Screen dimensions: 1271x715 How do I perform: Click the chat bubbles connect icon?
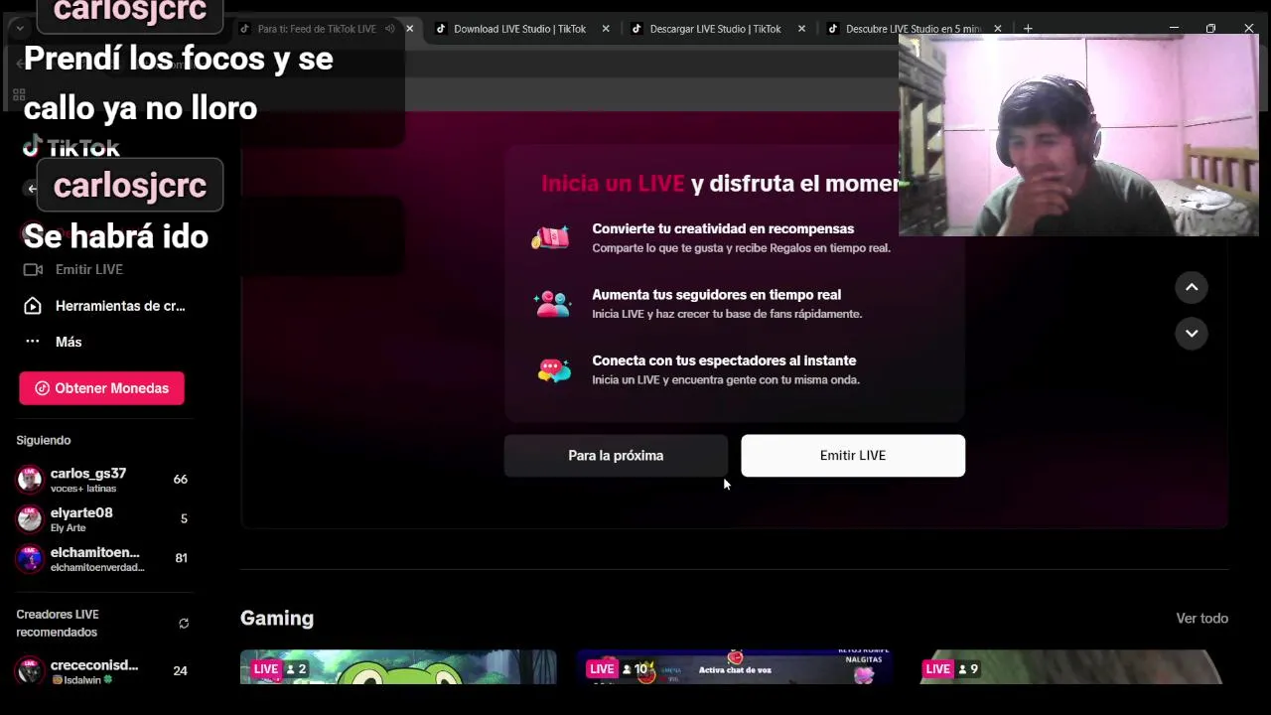tap(554, 369)
